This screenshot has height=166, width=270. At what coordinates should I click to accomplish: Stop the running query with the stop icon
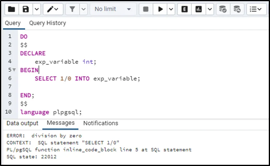[x=146, y=9]
